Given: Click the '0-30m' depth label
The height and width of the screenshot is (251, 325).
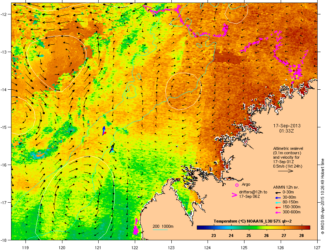Looking at the screenshot, I should click(x=288, y=192).
